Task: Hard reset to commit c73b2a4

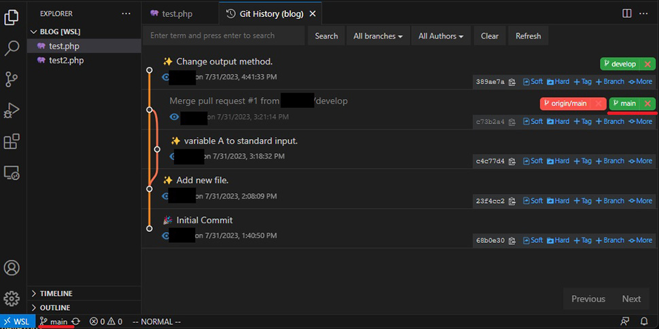Action: pyautogui.click(x=558, y=121)
